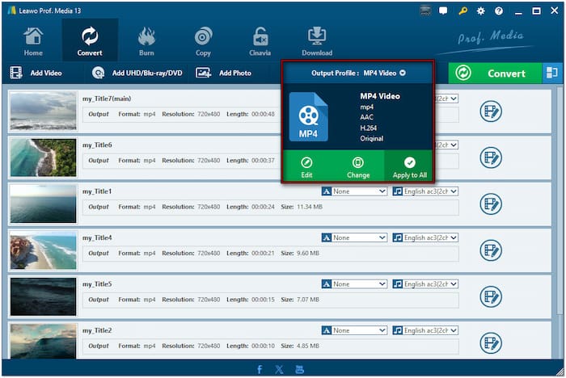Open X (Twitter) link in footer

[x=279, y=369]
